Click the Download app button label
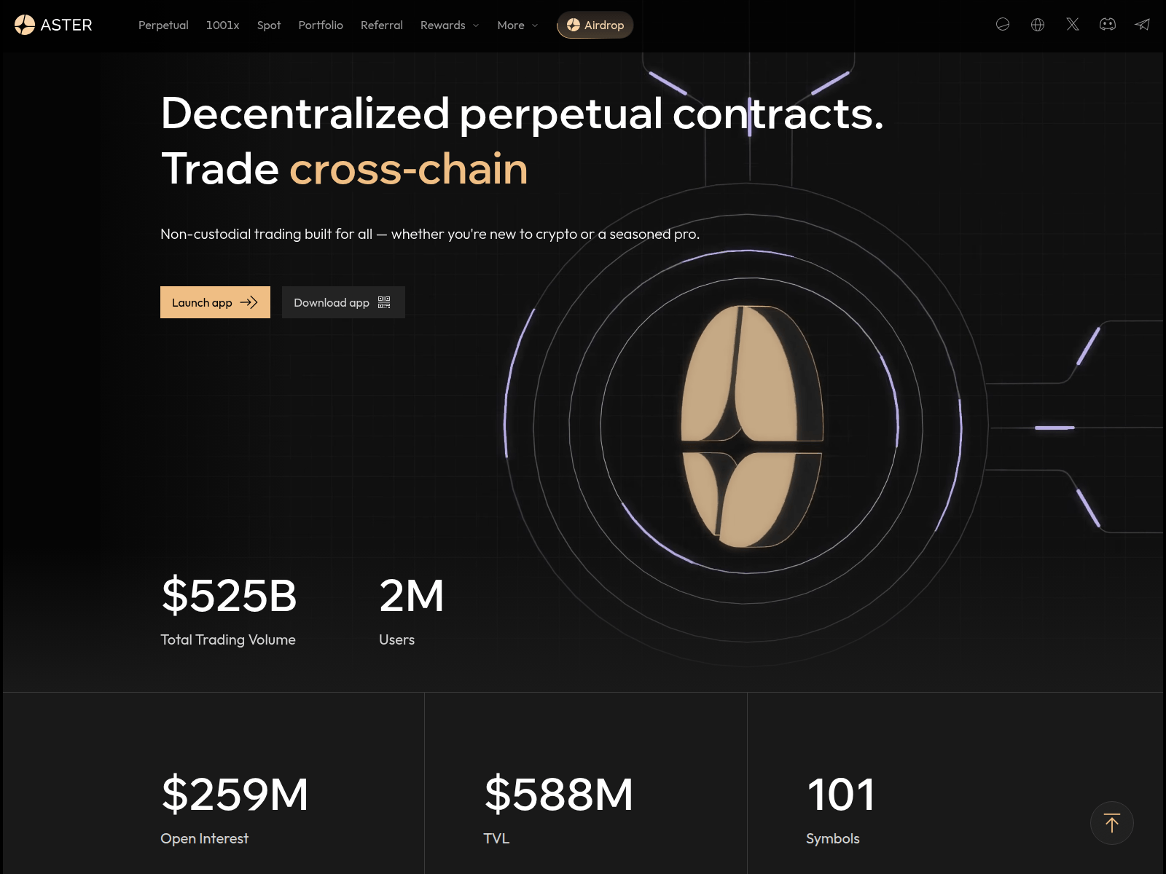Screen dimensions: 1166x874 click(x=332, y=302)
